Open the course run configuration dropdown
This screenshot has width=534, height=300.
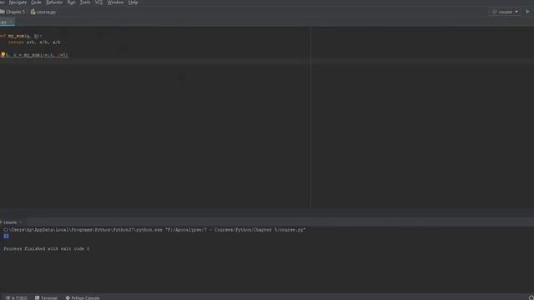pyautogui.click(x=506, y=12)
